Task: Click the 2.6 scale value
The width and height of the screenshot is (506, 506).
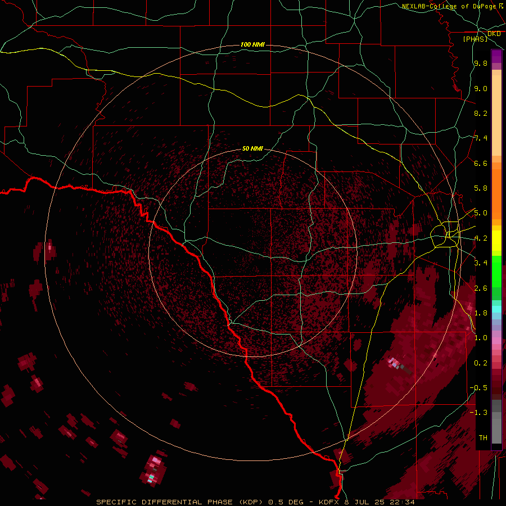Action: click(x=481, y=288)
